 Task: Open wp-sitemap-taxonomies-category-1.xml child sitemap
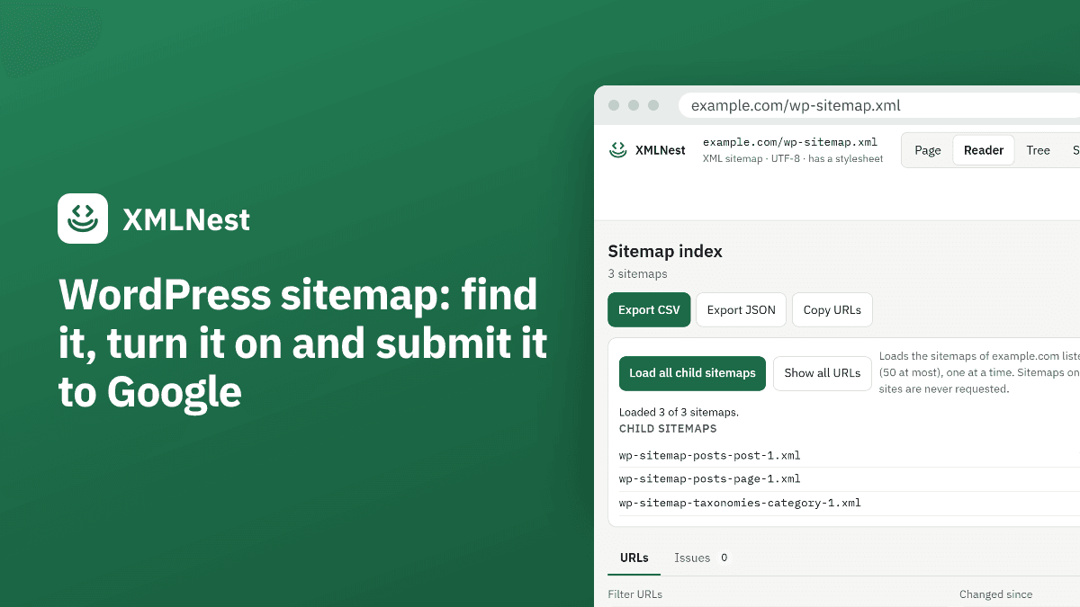coord(740,503)
